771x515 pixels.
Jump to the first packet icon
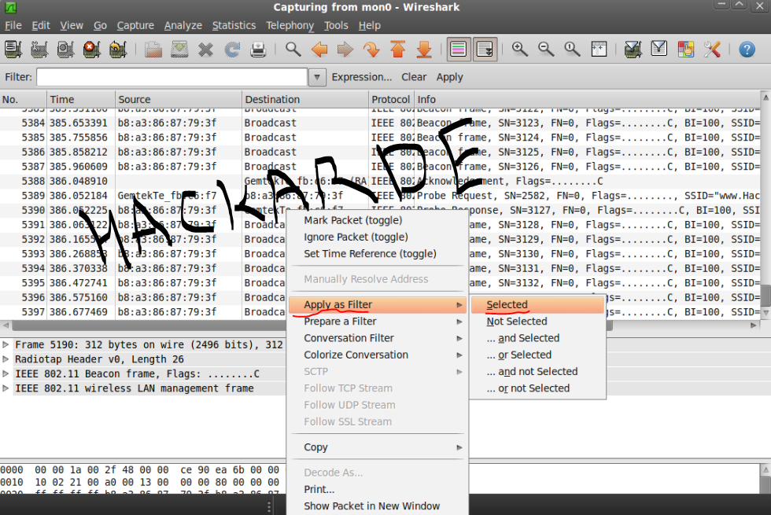[x=397, y=49]
